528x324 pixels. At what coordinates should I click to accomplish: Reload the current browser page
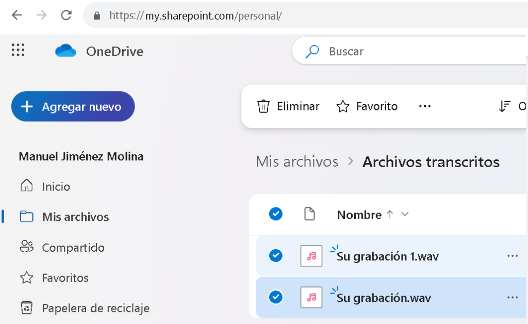[66, 15]
